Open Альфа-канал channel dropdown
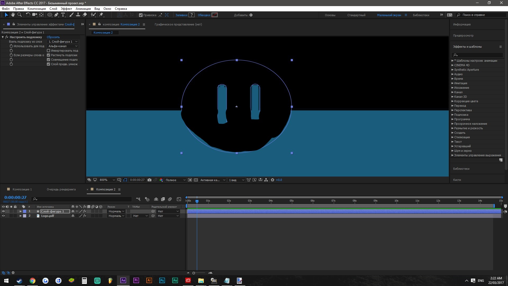This screenshot has width=508, height=286. point(63,46)
